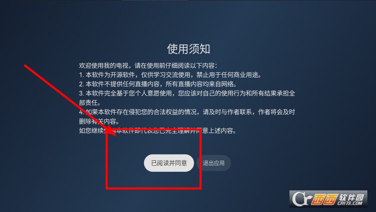
Task: Click the red rectangle's bottom border
Action: coord(154,188)
